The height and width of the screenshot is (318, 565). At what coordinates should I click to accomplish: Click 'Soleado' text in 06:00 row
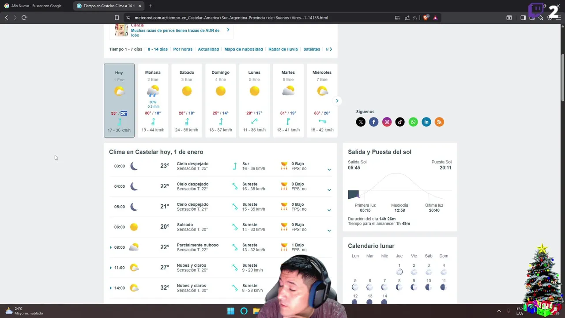pos(185,225)
